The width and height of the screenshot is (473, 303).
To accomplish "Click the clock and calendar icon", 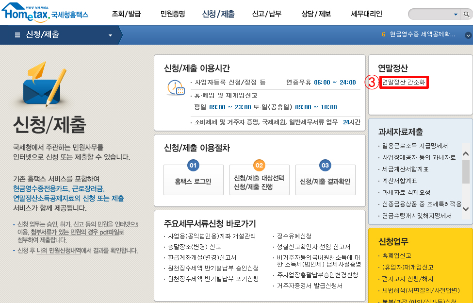I will 176,88.
